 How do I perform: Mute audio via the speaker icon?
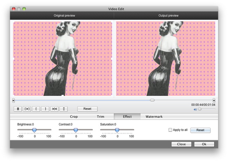(195, 109)
